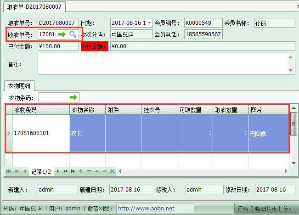This screenshot has width=299, height=215.
Task: Click the red 未付金额 label
Action: point(94,46)
